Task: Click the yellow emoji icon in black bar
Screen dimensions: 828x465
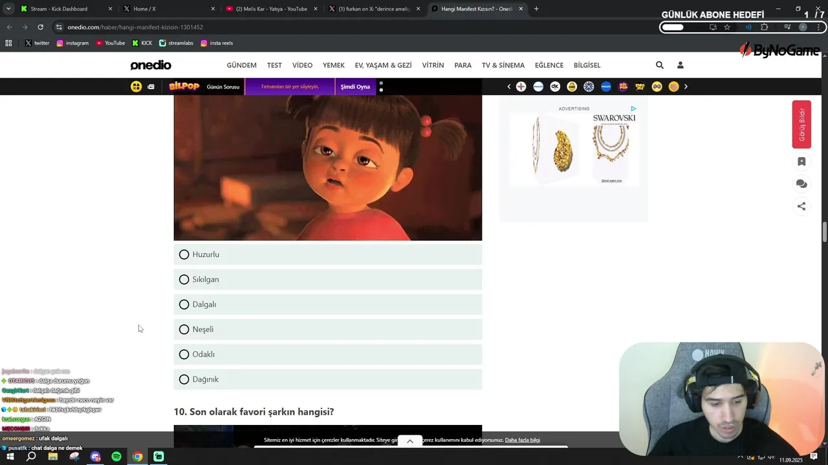Action: tap(136, 87)
